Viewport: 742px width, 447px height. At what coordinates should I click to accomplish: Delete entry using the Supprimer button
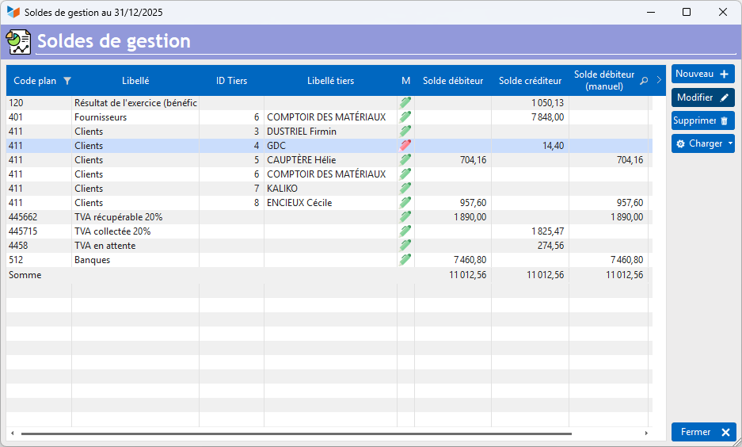pos(702,120)
